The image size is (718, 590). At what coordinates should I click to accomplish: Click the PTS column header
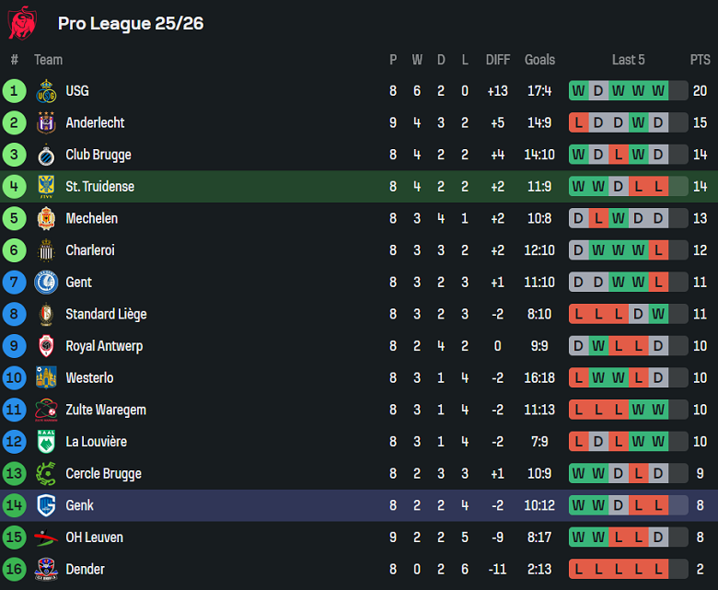click(x=700, y=60)
